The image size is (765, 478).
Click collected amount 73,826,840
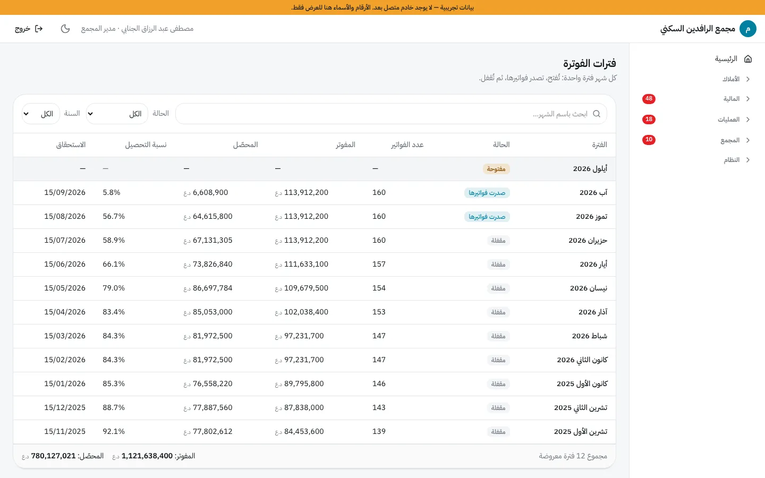click(x=212, y=264)
